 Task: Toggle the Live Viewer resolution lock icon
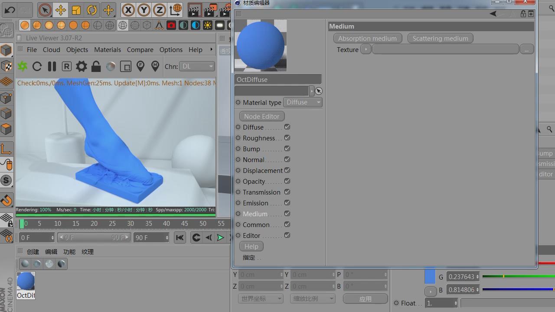(x=96, y=66)
